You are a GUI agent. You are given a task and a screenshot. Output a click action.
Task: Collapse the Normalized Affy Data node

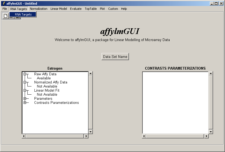tap(25, 82)
